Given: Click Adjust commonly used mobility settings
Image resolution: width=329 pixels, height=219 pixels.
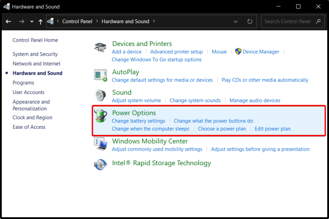Looking at the screenshot, I should tap(157, 149).
